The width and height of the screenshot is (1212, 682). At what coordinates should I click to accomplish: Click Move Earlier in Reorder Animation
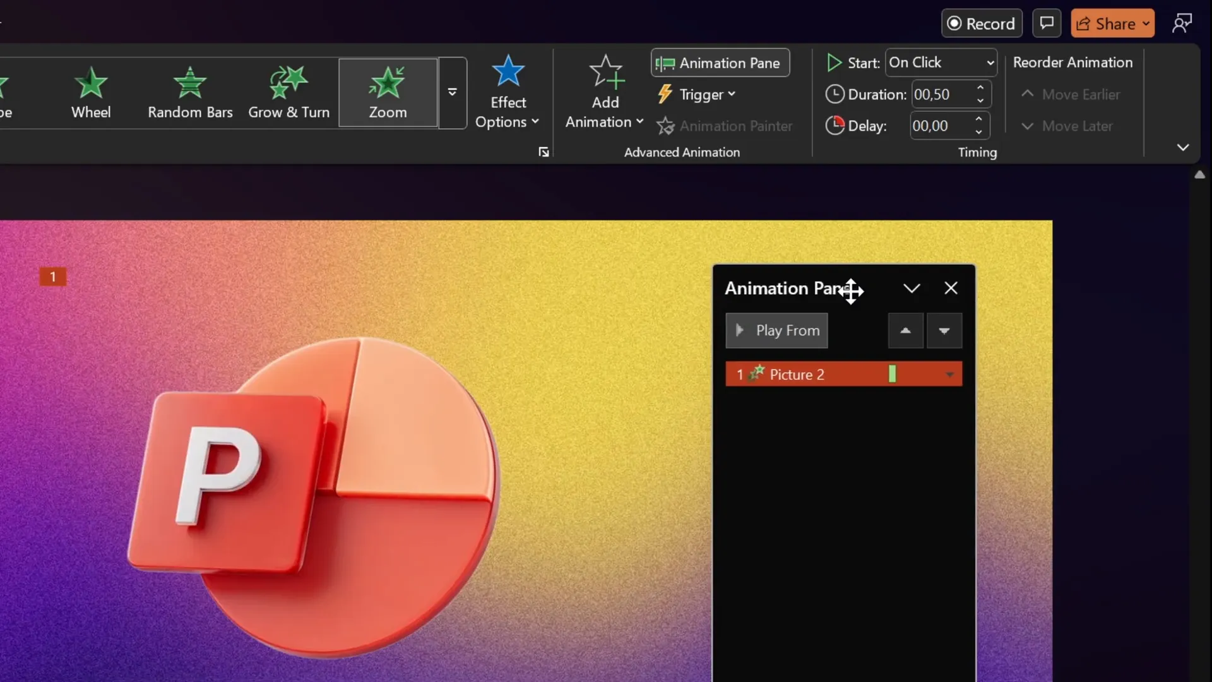pos(1071,95)
